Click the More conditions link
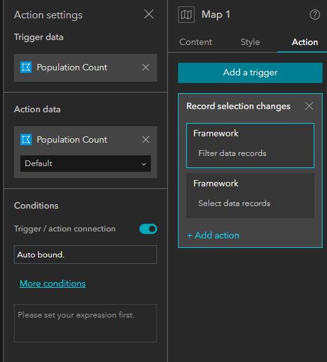 [x=53, y=284]
